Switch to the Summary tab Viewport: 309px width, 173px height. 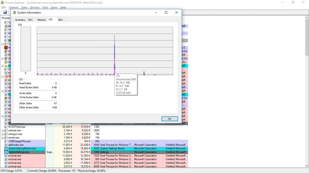20,20
